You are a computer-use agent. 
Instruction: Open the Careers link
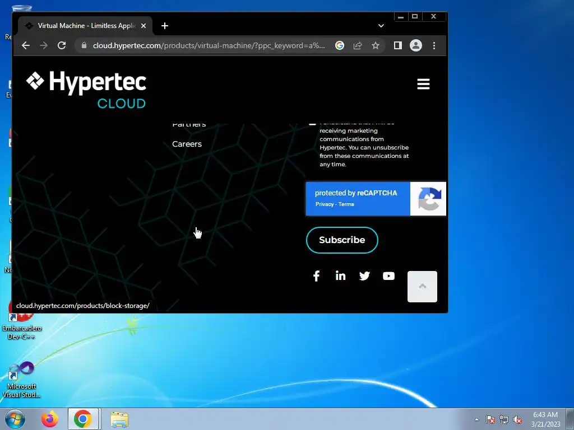(x=187, y=144)
